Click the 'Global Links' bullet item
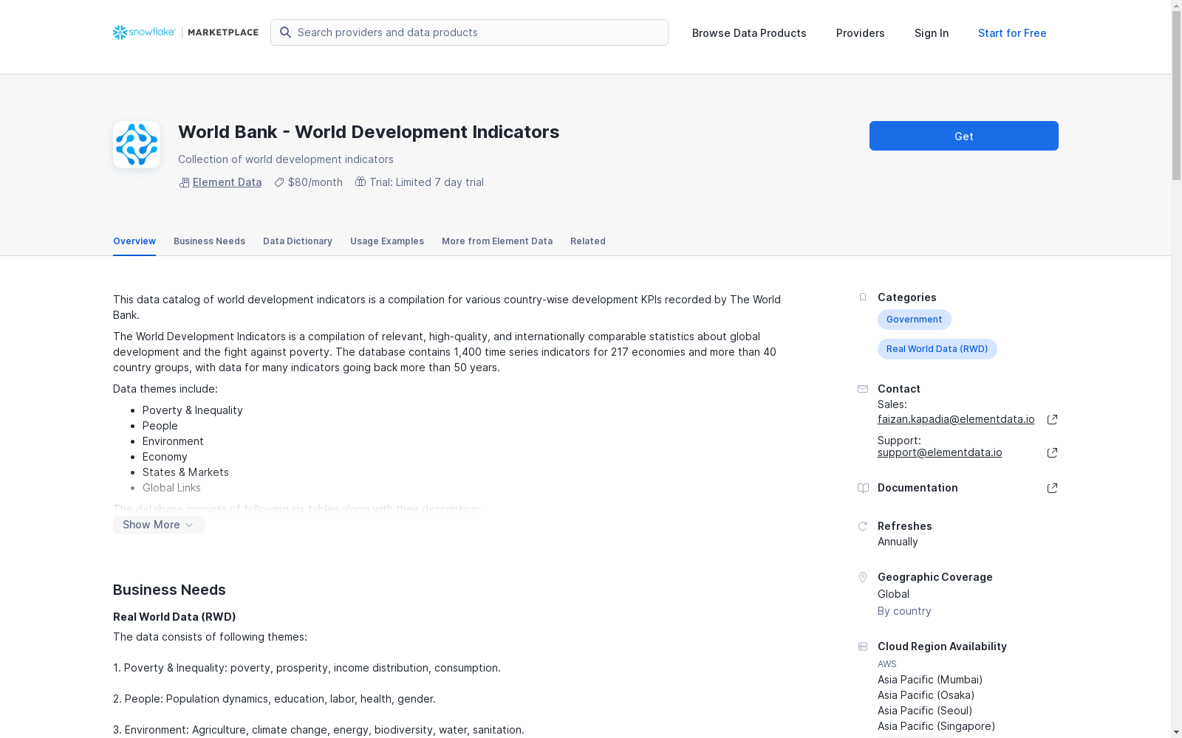Viewport: 1182px width, 738px height. coord(171,488)
